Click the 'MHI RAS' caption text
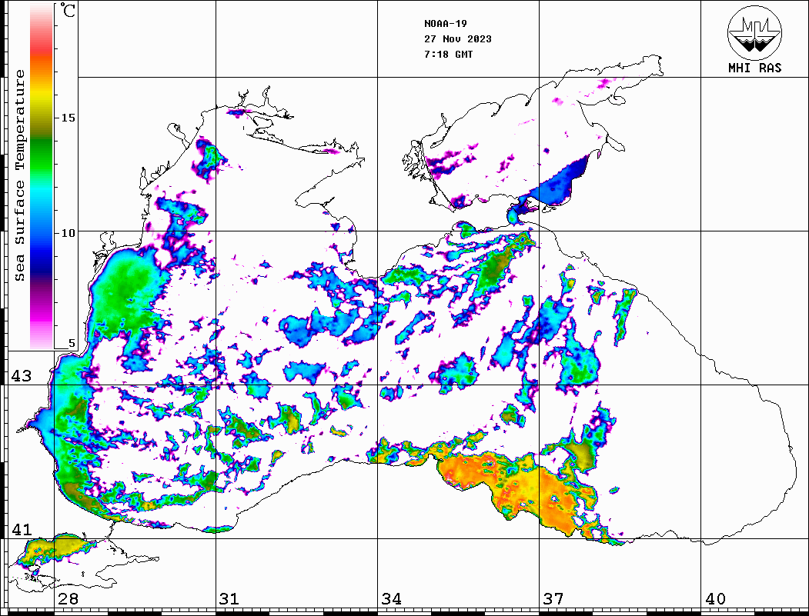Screen dimensions: 809x616 coord(754,68)
